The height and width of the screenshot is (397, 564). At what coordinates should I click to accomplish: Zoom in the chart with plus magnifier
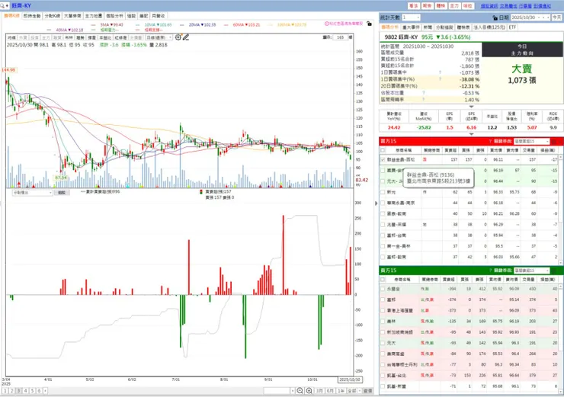click(309, 391)
